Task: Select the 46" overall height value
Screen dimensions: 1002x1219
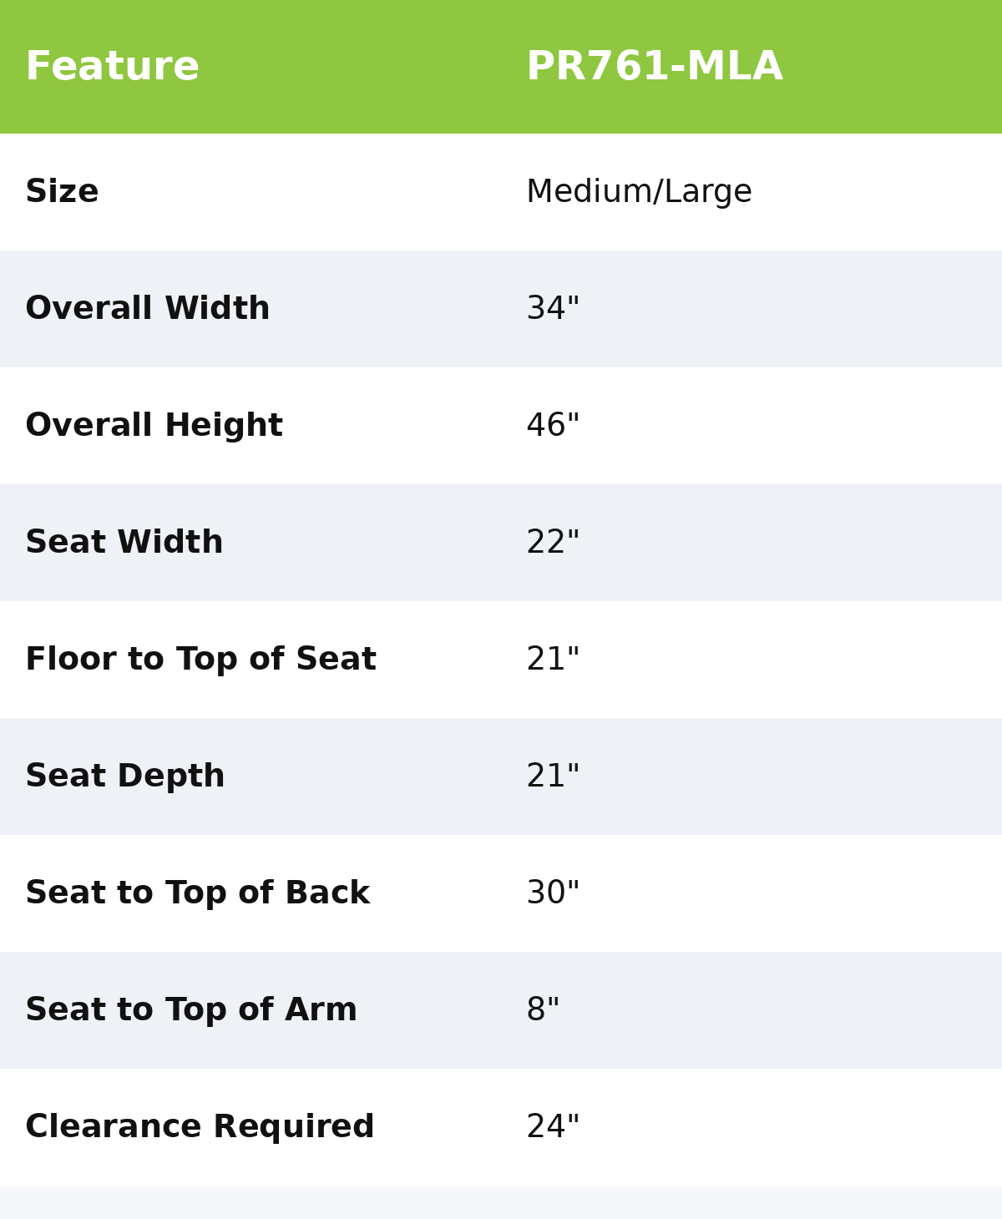Action: tap(553, 427)
